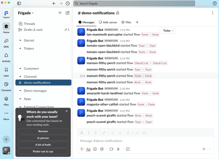Click the Frigade workspace logo
Viewport: 219px width, 159px height.
point(6,13)
